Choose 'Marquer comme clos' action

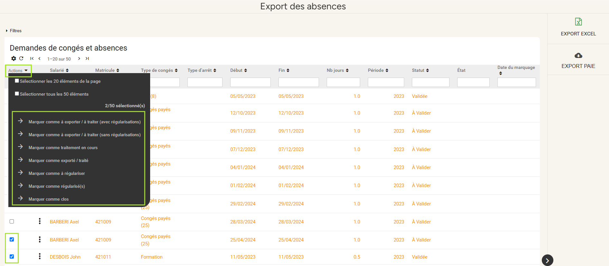click(49, 199)
